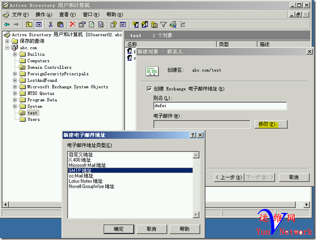Click the MMC icon left of the 文件 menu

(6, 14)
